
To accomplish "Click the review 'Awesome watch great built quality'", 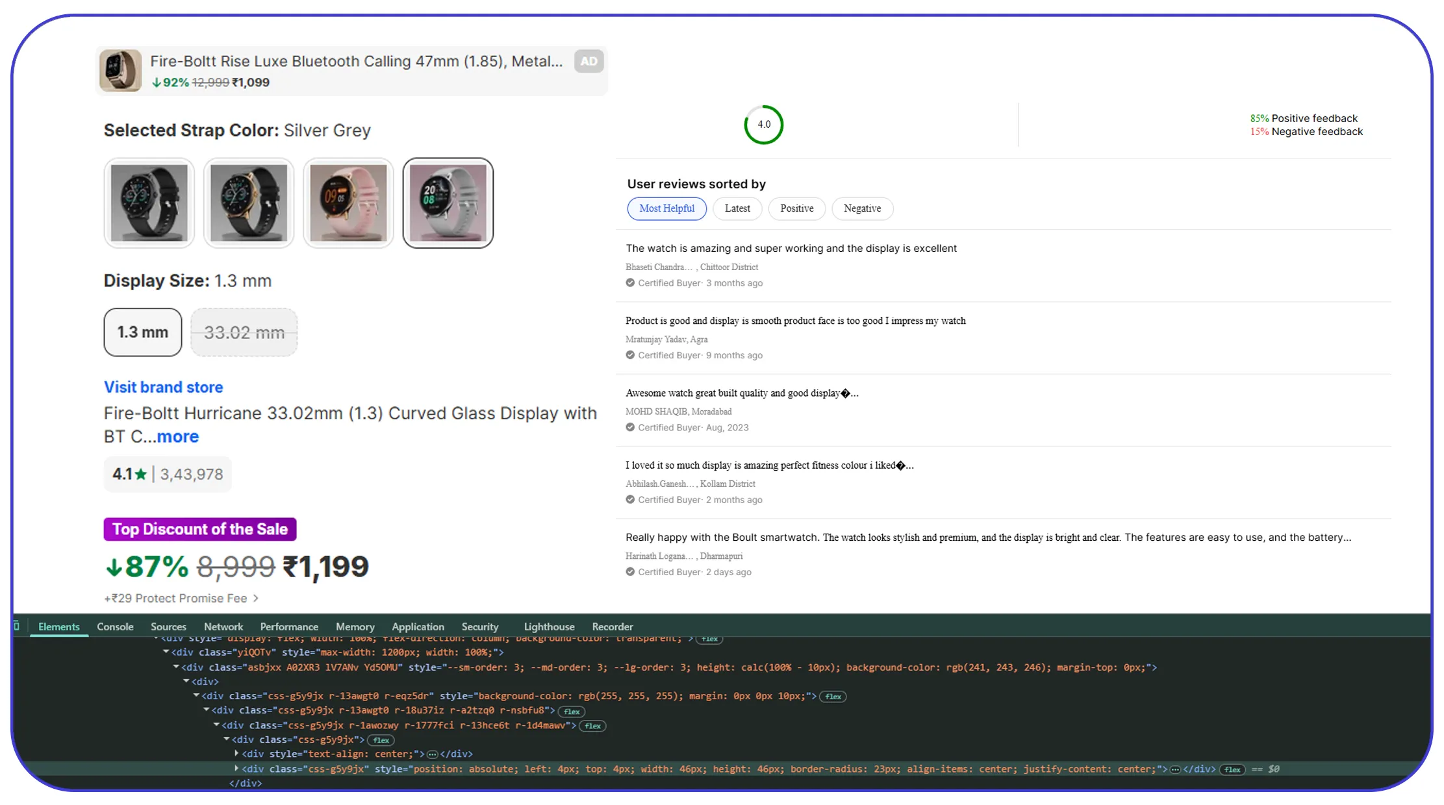I will [x=742, y=393].
